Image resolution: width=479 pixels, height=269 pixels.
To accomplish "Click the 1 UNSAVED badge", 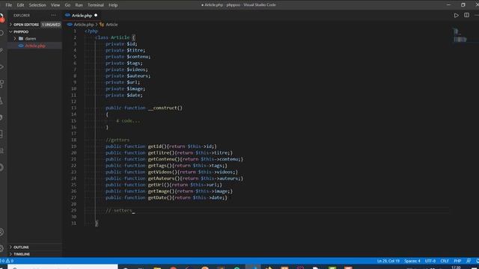I will pyautogui.click(x=51, y=25).
